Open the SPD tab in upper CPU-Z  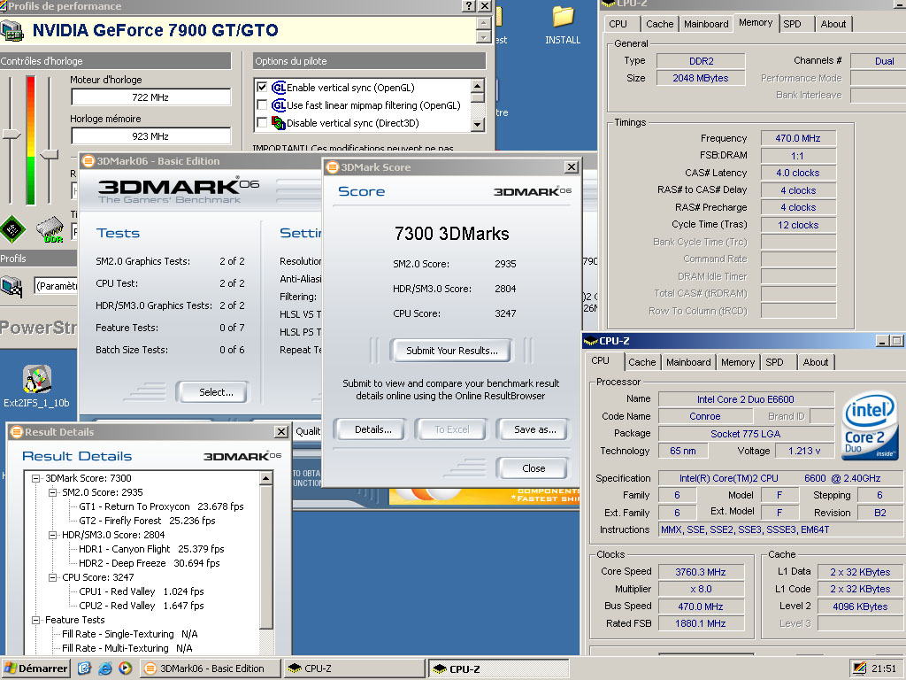[x=792, y=24]
